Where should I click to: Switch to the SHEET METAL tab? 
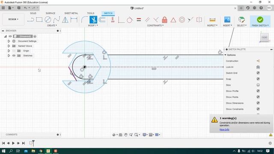tap(71, 13)
